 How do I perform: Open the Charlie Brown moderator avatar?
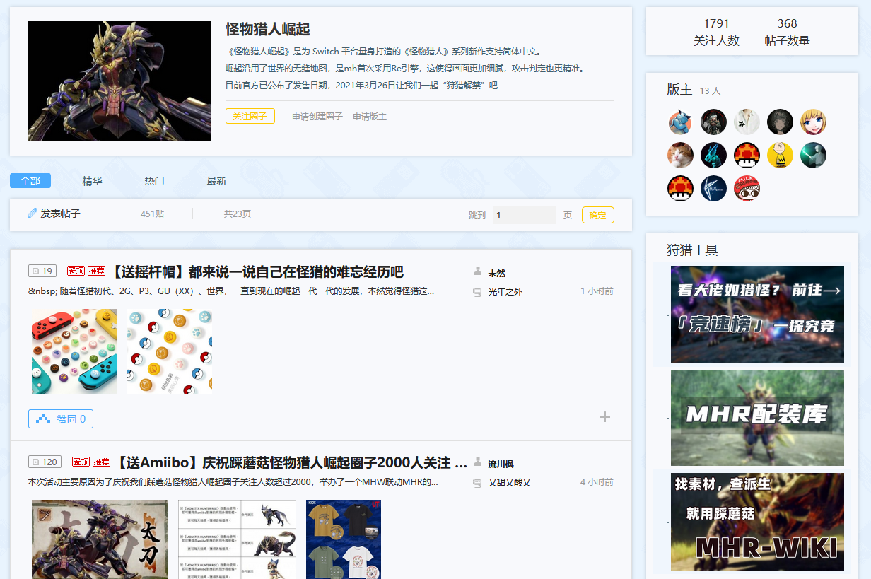point(780,156)
